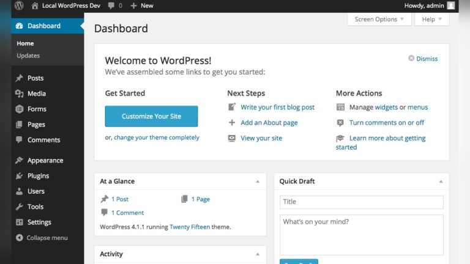
Task: Click the What's on your mind textarea
Action: 362,235
